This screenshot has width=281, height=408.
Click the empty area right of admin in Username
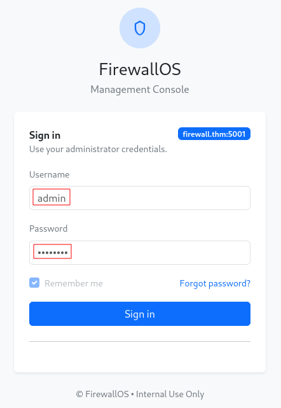[160, 198]
